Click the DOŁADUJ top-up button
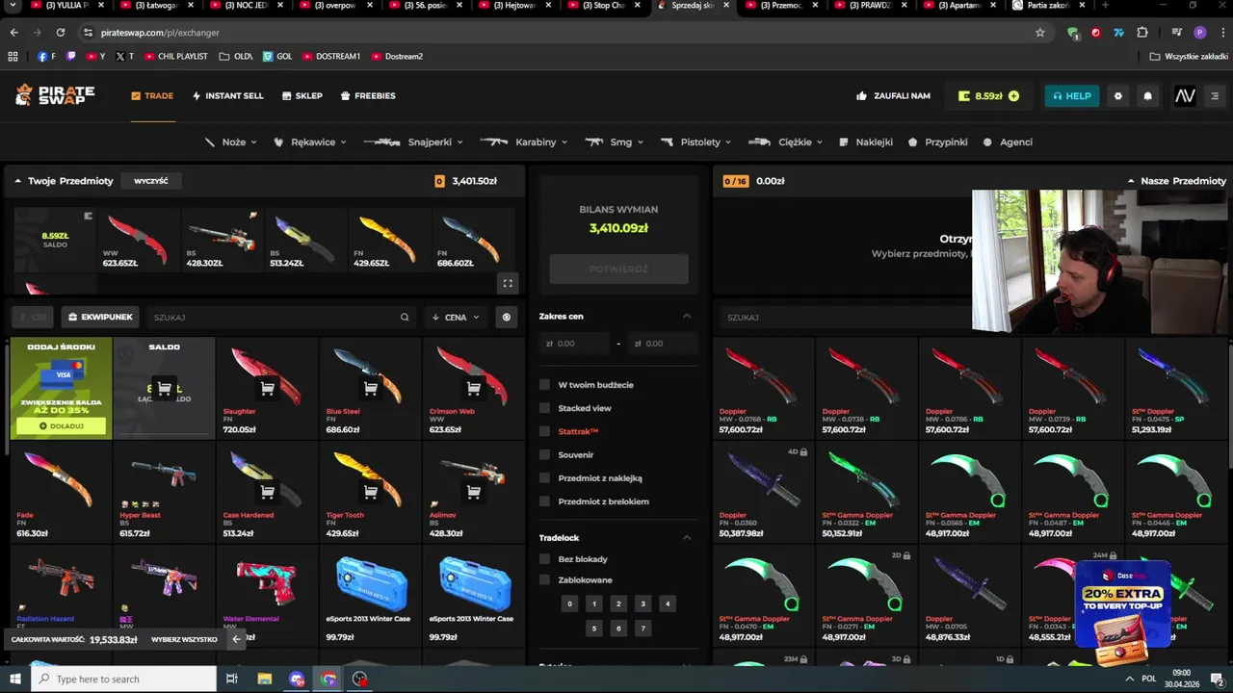This screenshot has height=693, width=1233. 61,425
